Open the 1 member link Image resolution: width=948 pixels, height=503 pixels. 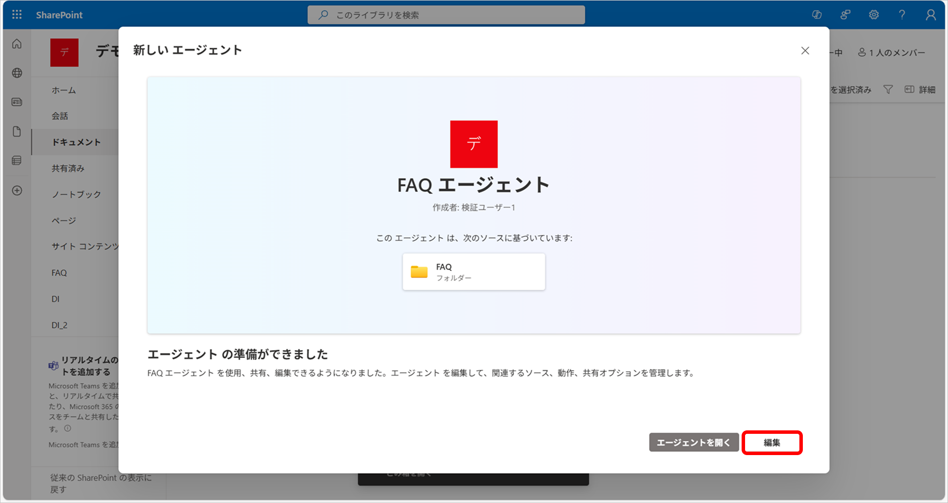click(892, 52)
